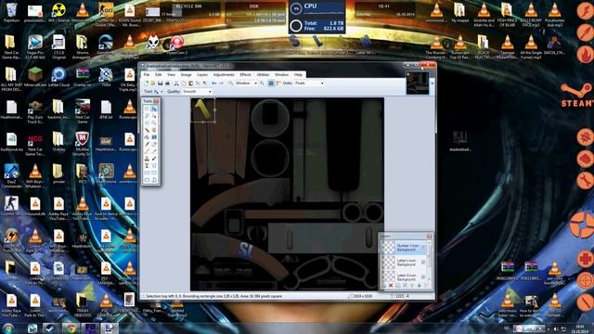Click the Zoom Out magnifier icon

coord(231,83)
